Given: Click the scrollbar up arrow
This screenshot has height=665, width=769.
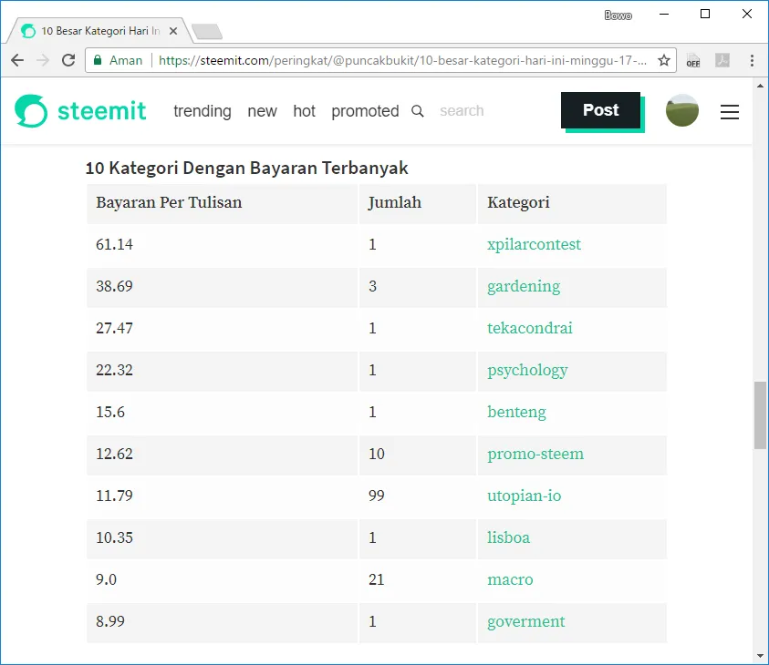Looking at the screenshot, I should point(760,86).
